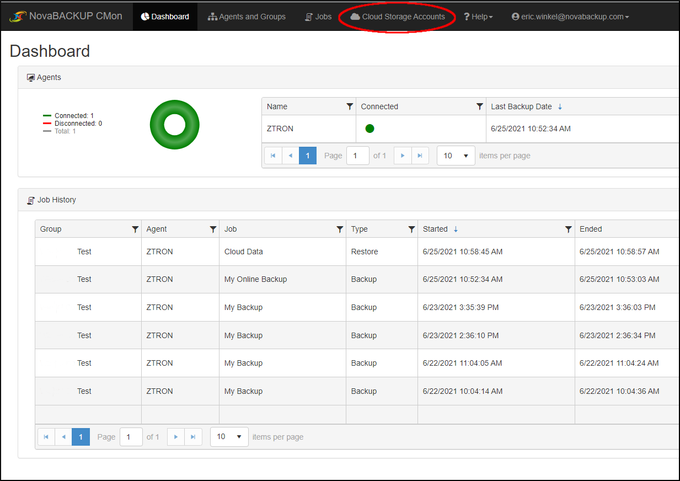Sort Job History by Agent column header
Image resolution: width=680 pixels, height=481 pixels.
click(x=157, y=229)
